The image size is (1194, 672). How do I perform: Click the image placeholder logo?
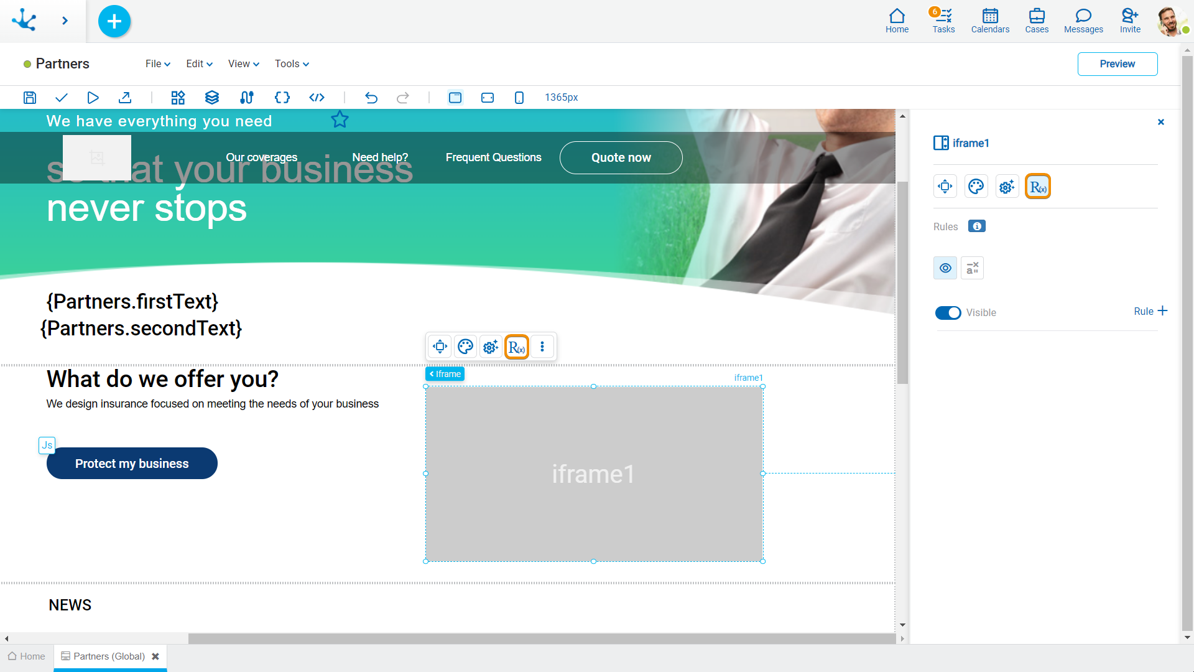pyautogui.click(x=97, y=157)
